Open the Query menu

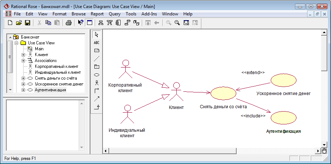tap(115, 14)
